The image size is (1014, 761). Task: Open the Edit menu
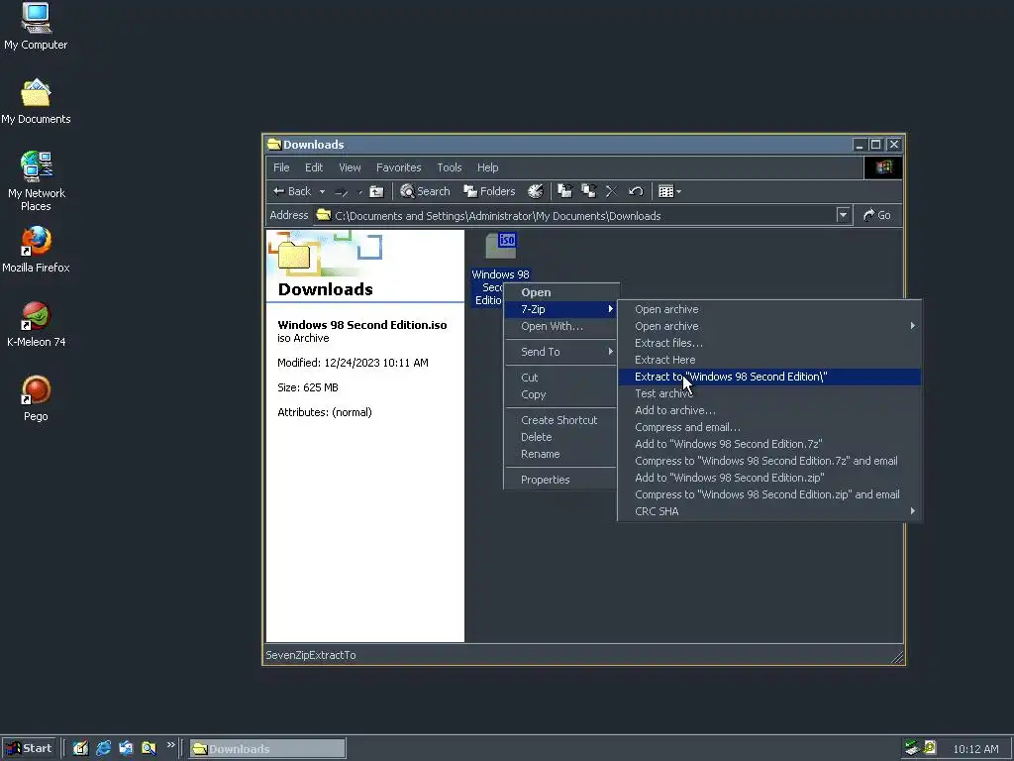pyautogui.click(x=314, y=167)
